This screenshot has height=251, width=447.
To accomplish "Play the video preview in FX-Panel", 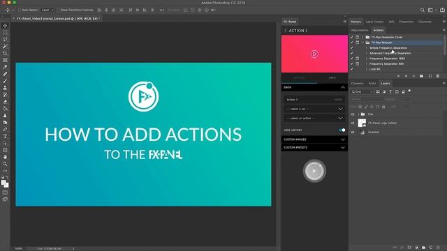I will point(314,54).
